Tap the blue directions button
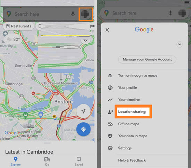This screenshot has width=191, height=168. (x=83, y=129)
